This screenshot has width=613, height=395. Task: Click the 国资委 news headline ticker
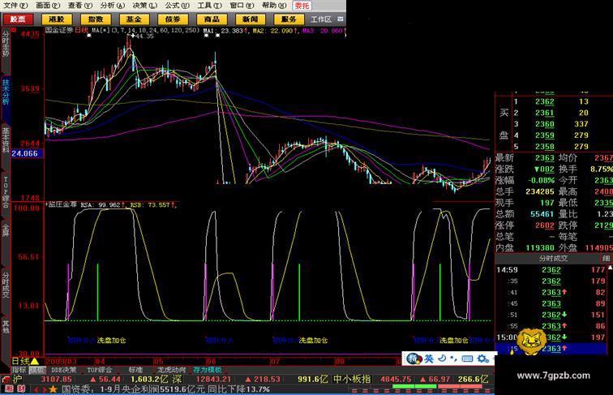165,389
